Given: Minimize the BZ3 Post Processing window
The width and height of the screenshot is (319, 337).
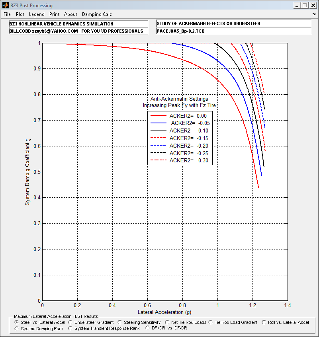Looking at the screenshot, I should point(297,6).
